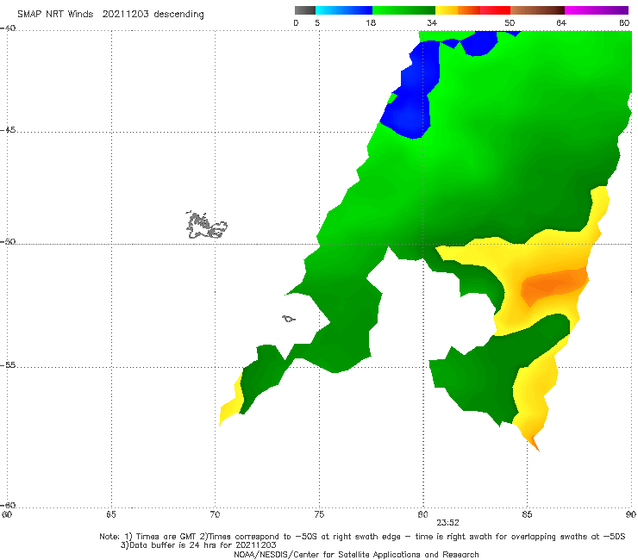The image size is (638, 560).
Task: Click the color bar label "34"
Action: coord(432,22)
